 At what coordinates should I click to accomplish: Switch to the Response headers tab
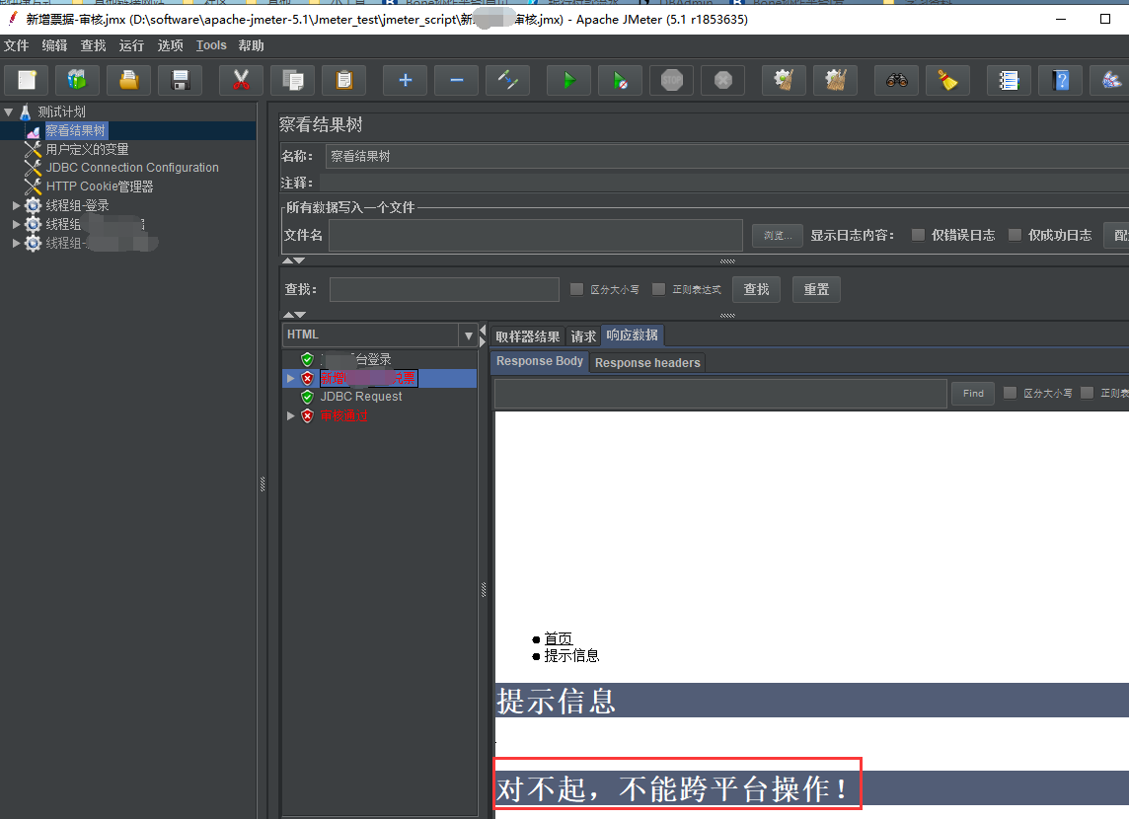(647, 363)
